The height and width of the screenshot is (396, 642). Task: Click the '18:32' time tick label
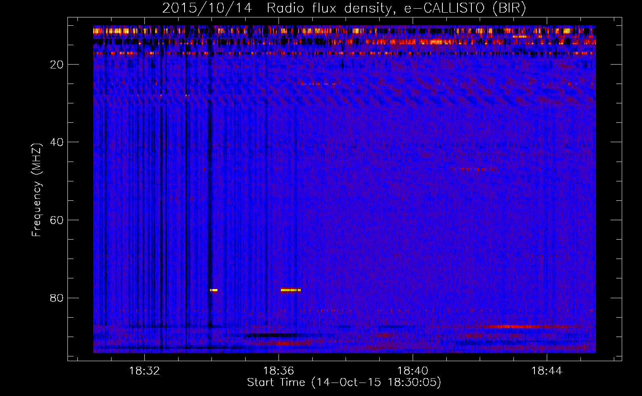point(144,371)
